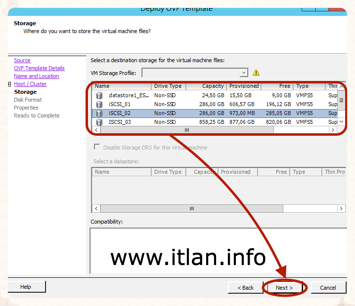Screen dimensions: 355x306
Task: Click the iSCSI_02 datastore icon
Action: pyautogui.click(x=99, y=114)
